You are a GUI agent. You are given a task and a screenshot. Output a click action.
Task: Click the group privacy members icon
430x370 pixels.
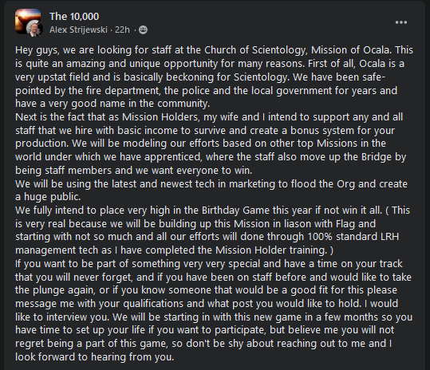[143, 30]
